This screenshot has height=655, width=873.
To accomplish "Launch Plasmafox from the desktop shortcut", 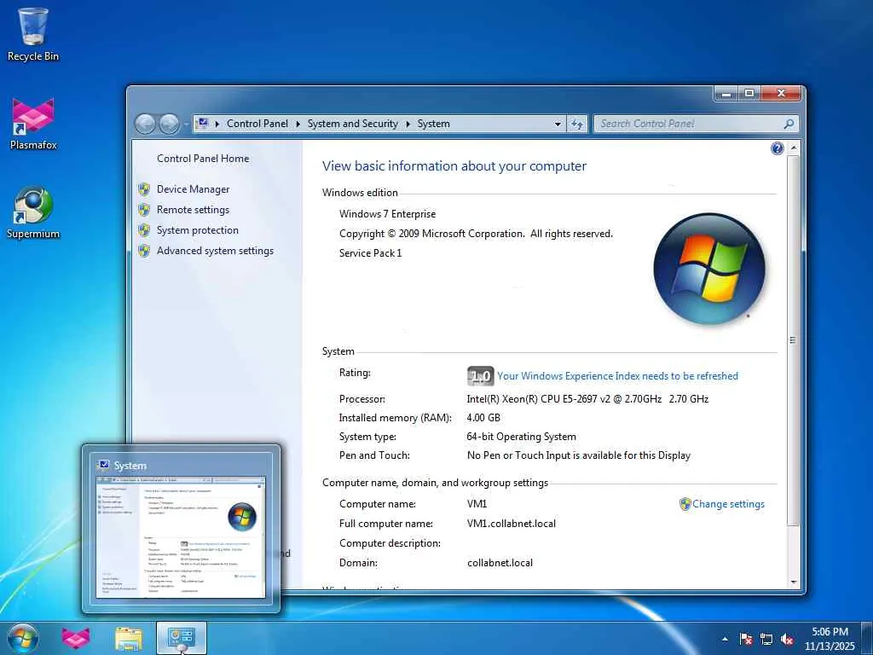I will pyautogui.click(x=33, y=124).
